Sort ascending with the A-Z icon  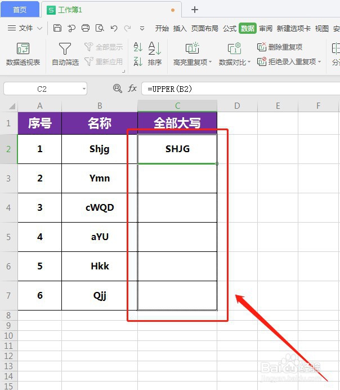(138, 47)
